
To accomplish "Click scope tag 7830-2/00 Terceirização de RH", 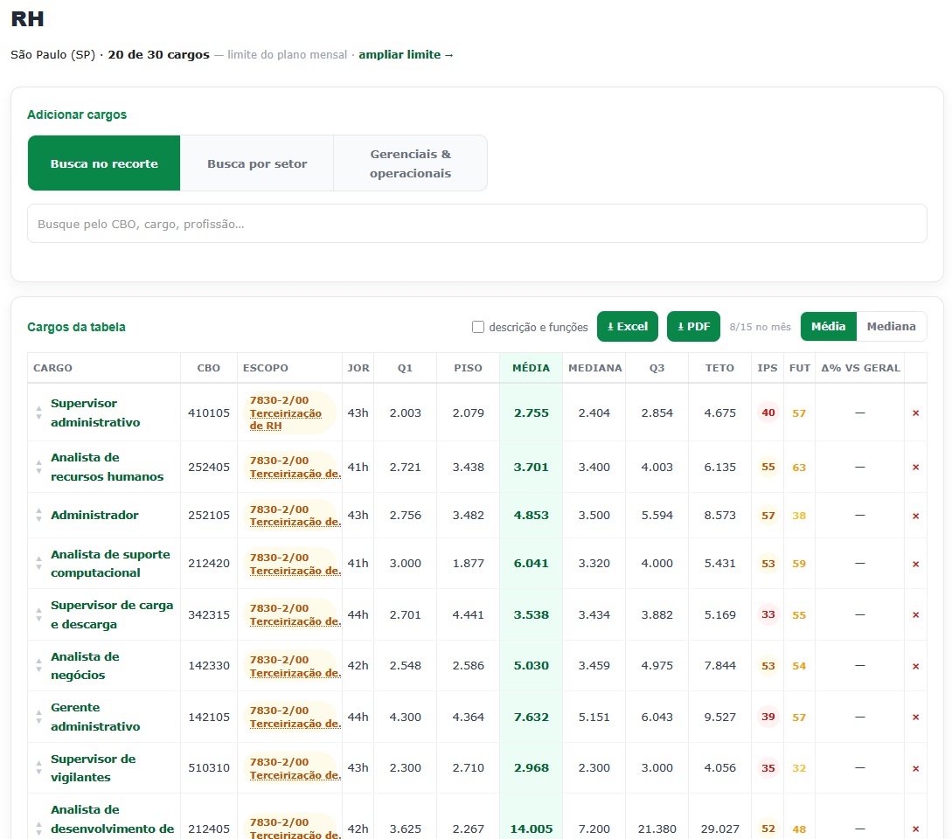I will 289,413.
